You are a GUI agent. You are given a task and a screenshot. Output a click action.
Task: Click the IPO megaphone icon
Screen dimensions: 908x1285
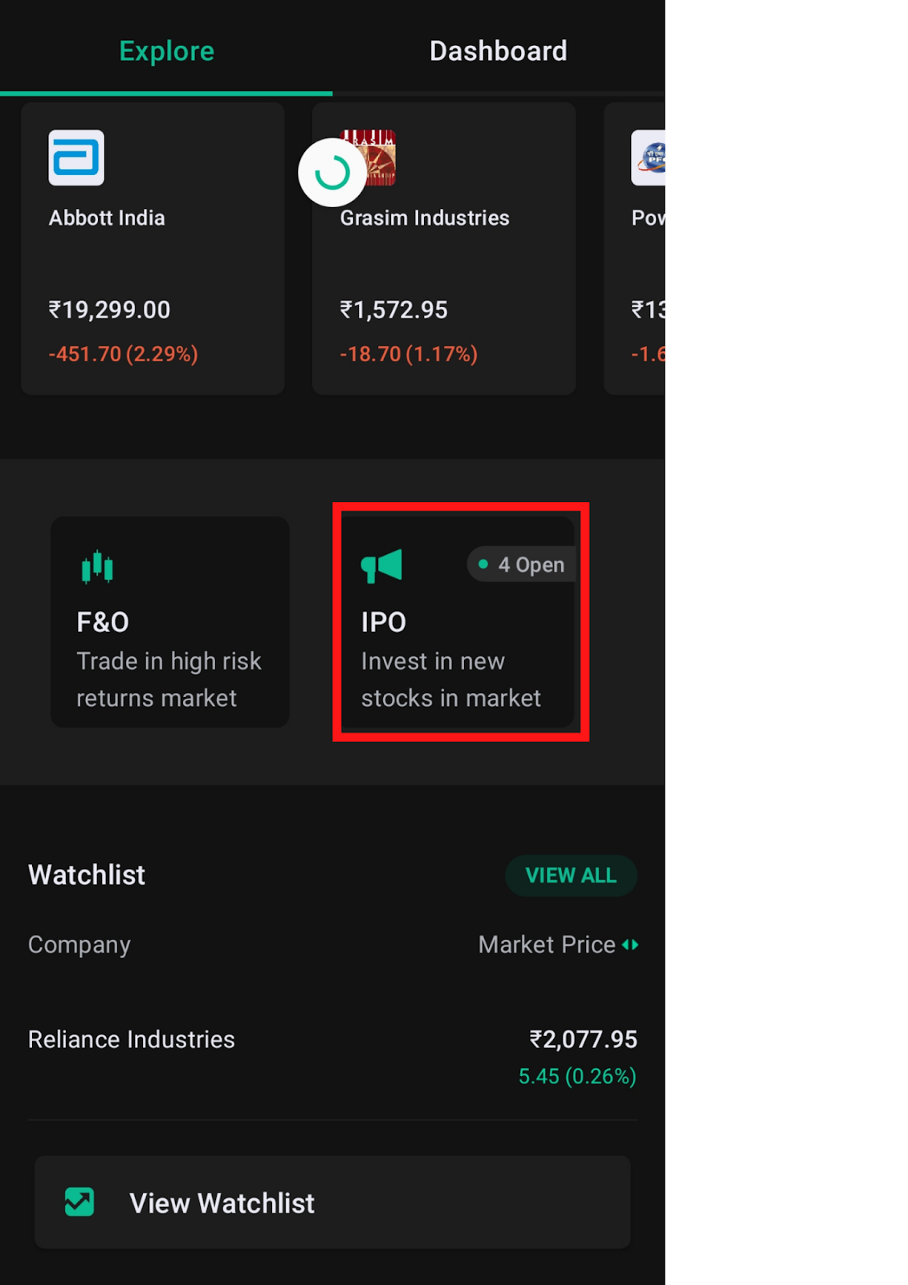pos(381,565)
